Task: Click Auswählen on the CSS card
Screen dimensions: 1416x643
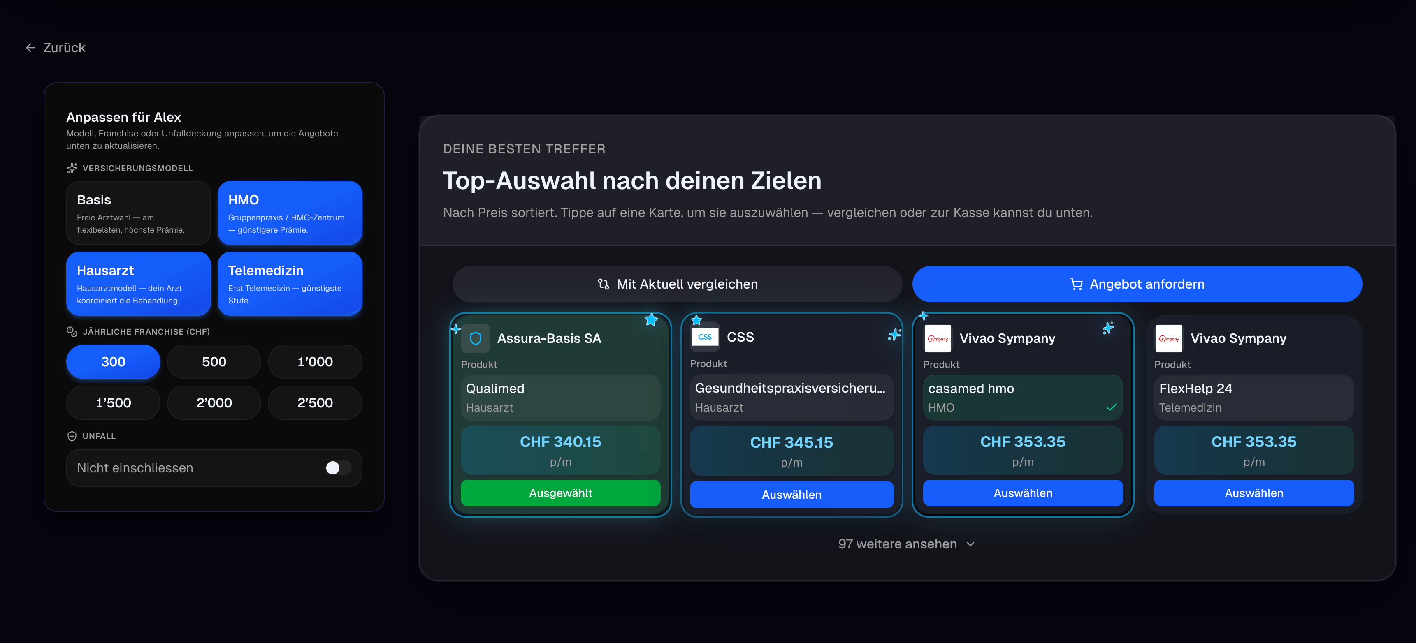Action: [792, 495]
